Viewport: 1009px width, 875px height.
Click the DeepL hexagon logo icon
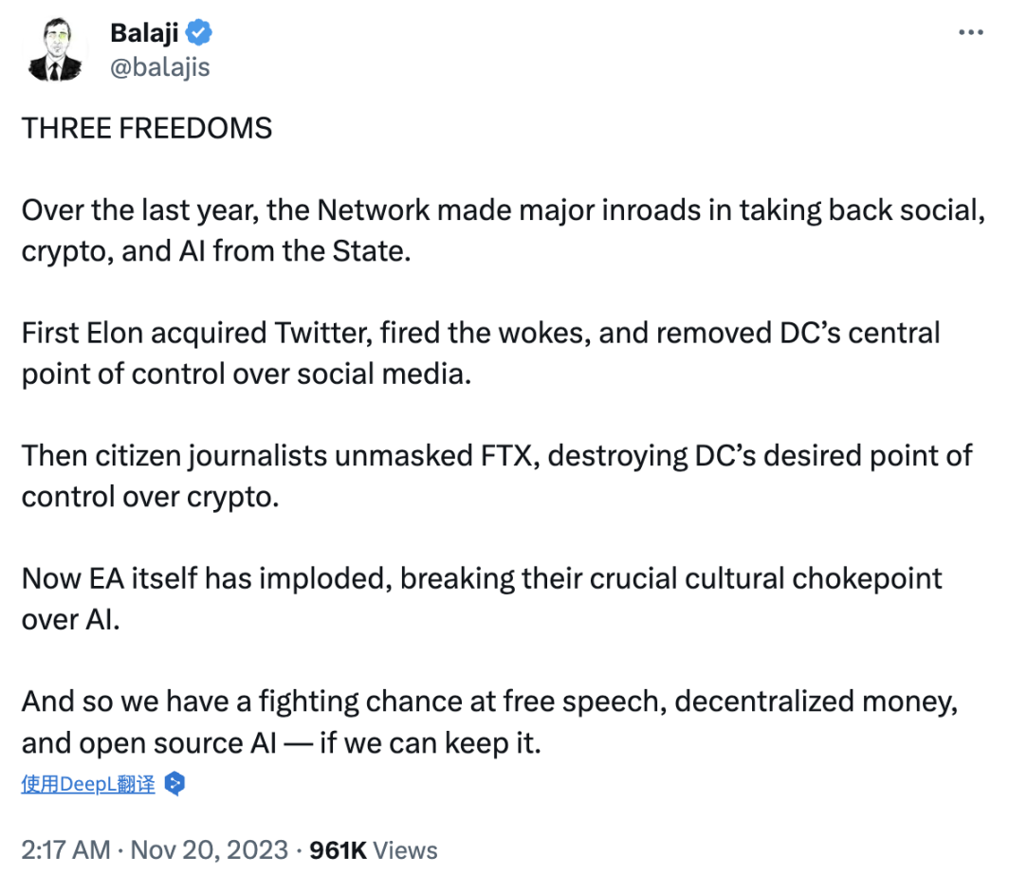point(174,784)
